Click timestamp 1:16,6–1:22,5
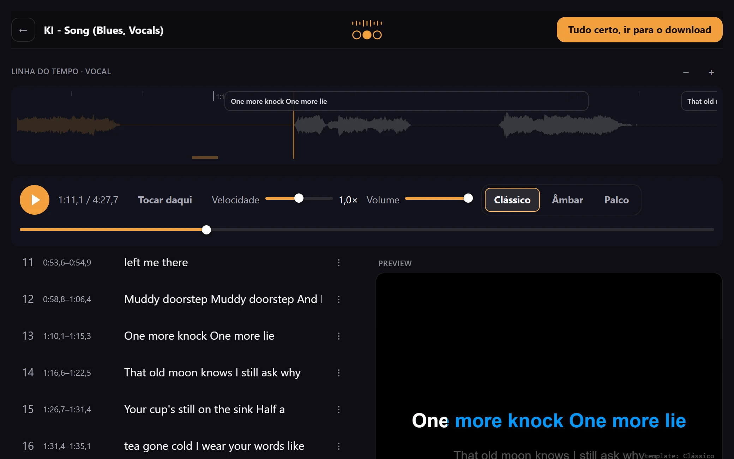Image resolution: width=734 pixels, height=459 pixels. (67, 373)
